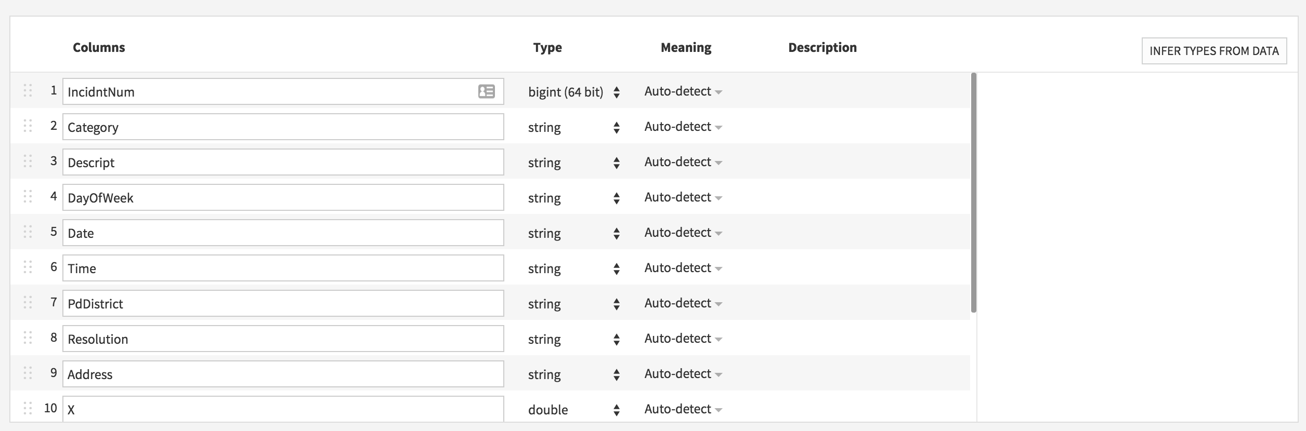This screenshot has height=431, width=1306.
Task: Open the type selector for IncidntNum bigint
Action: point(574,92)
